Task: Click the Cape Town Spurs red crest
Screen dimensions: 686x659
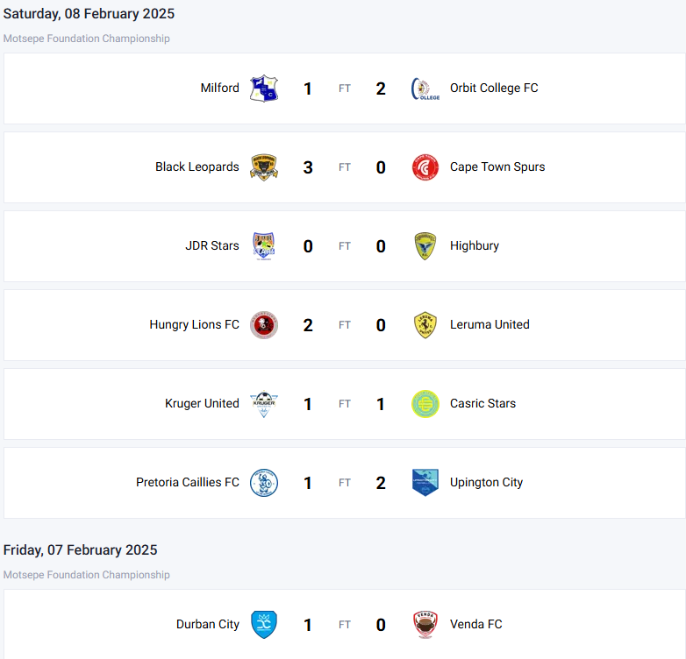Action: point(425,167)
